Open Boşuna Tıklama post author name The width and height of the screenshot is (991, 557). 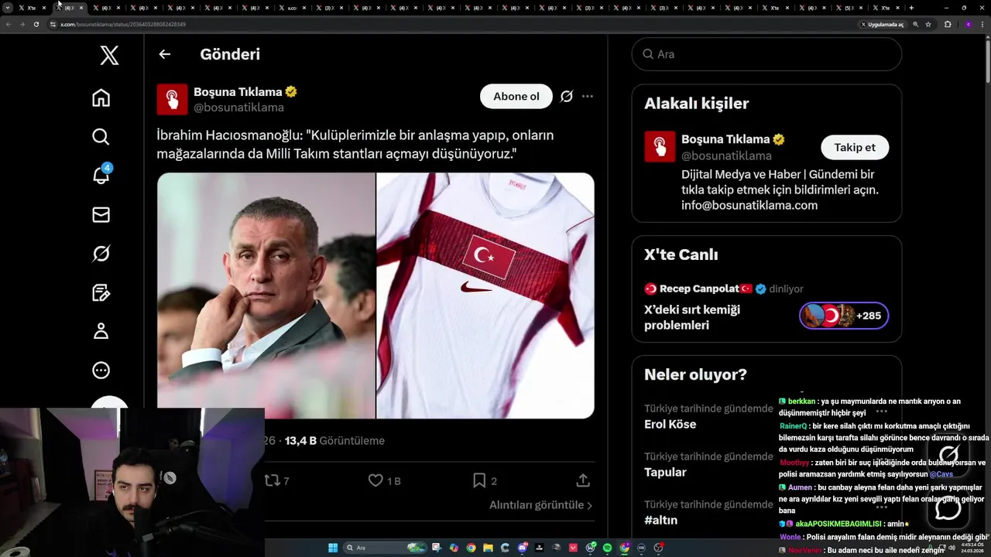[x=238, y=92]
